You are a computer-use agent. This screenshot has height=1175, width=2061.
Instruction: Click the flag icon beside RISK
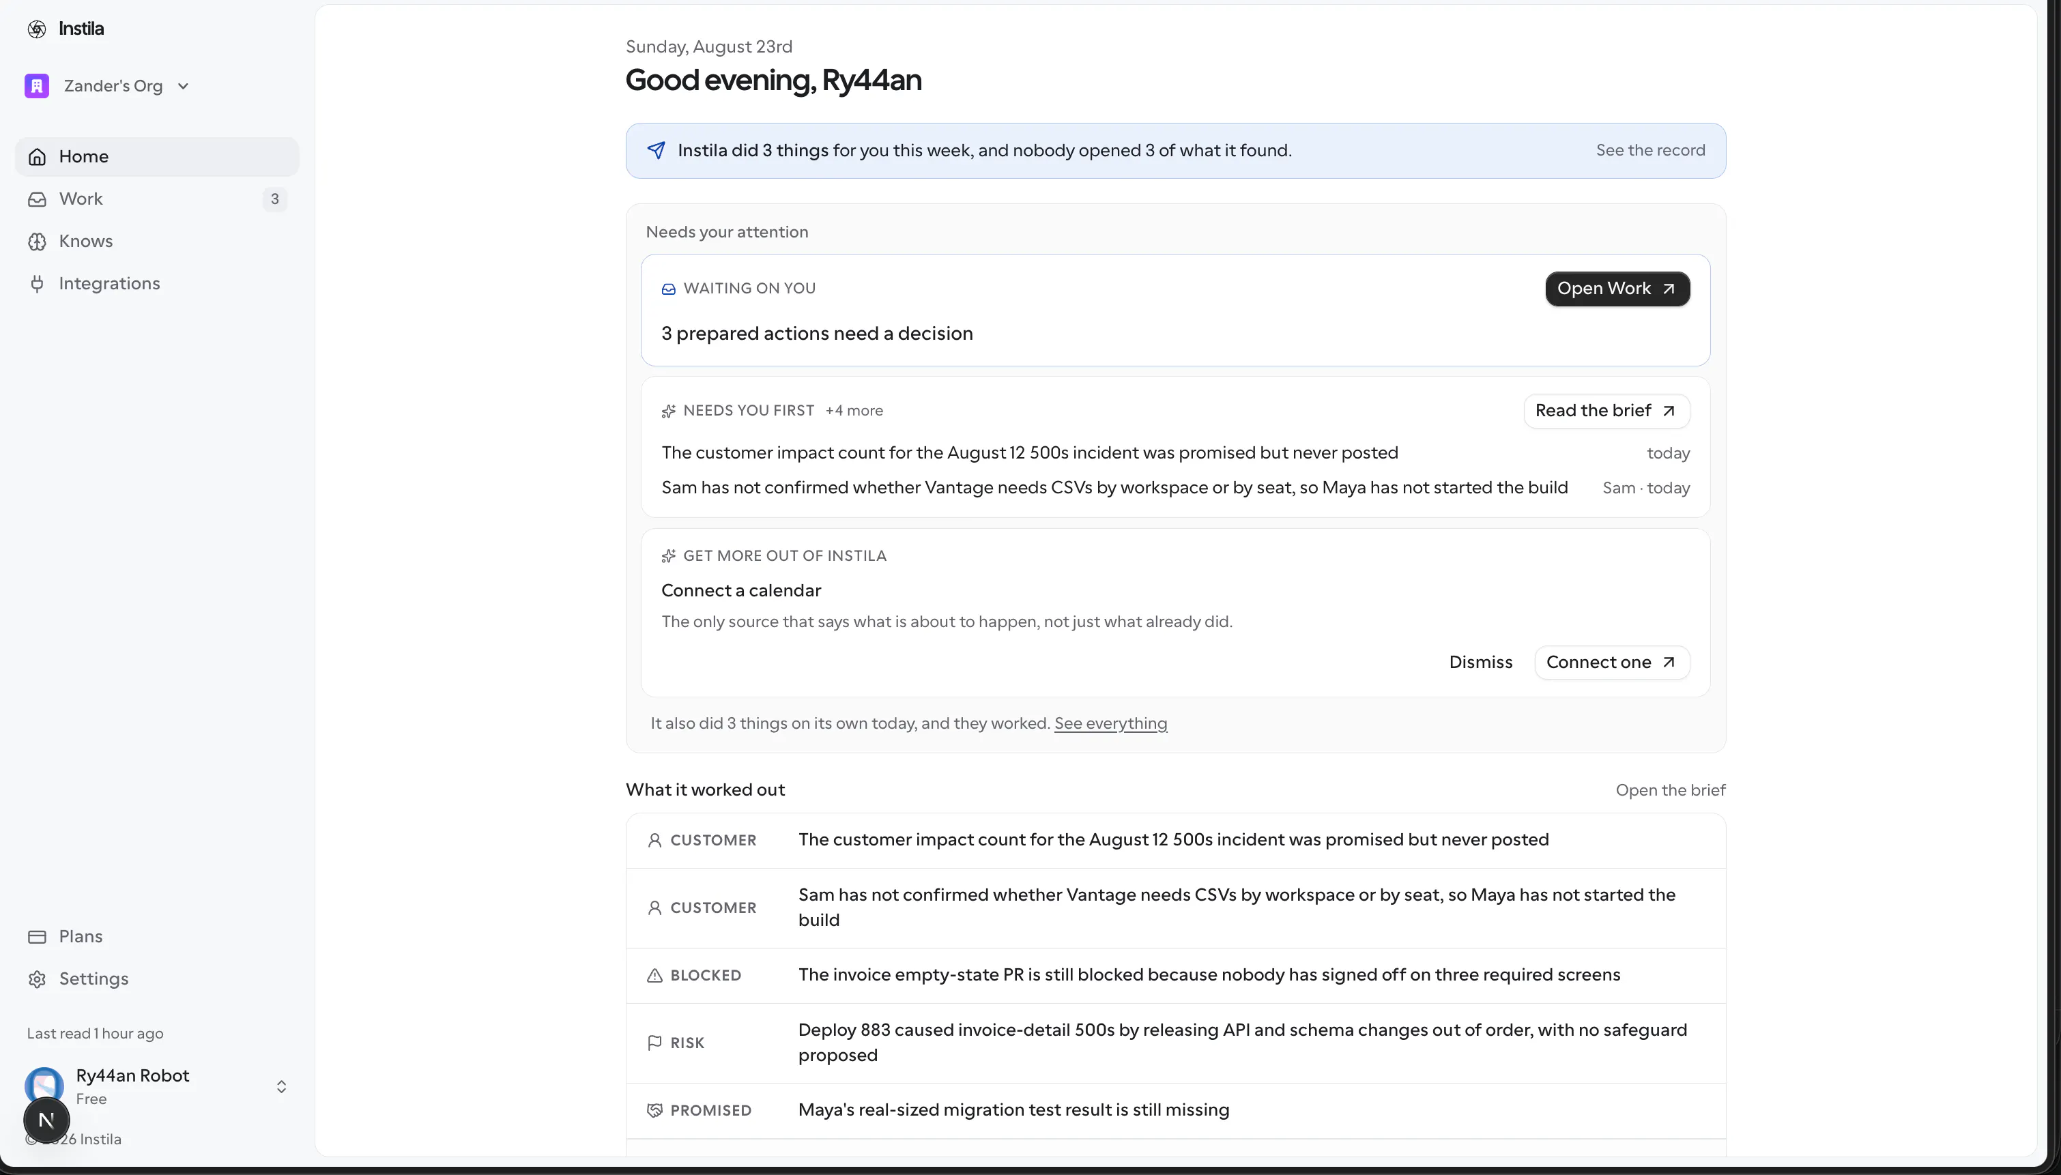point(654,1043)
